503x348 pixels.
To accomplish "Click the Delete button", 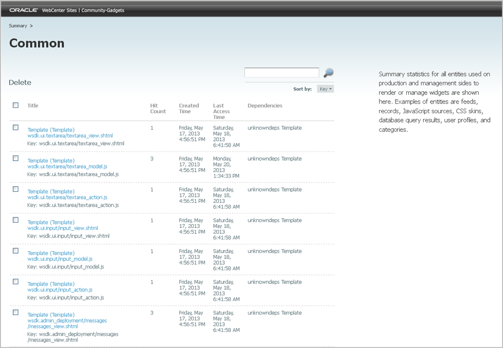I will (20, 82).
